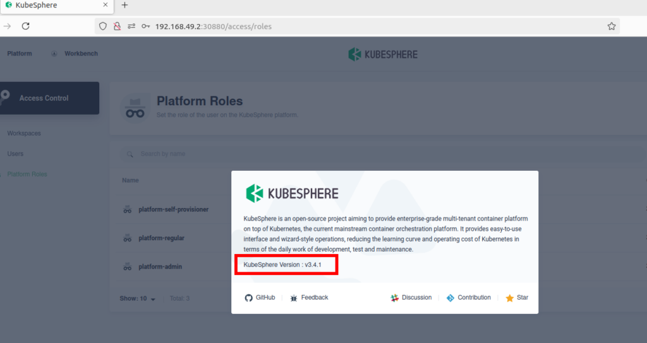
Task: Select Platform Roles in the sidebar
Action: 27,174
